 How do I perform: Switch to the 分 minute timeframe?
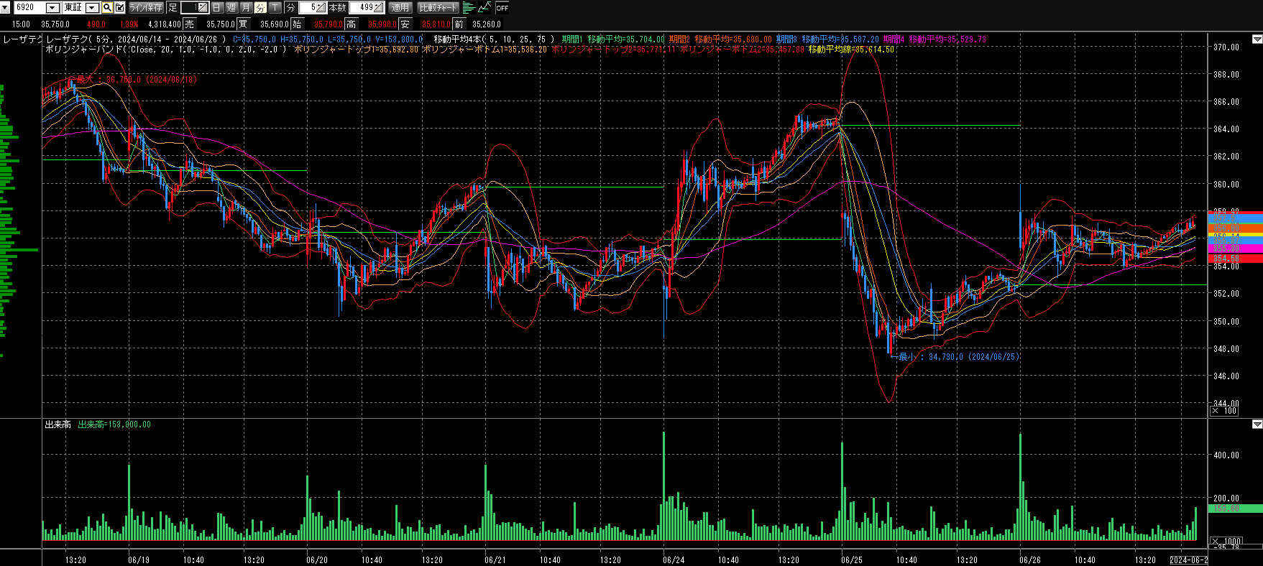click(x=260, y=8)
